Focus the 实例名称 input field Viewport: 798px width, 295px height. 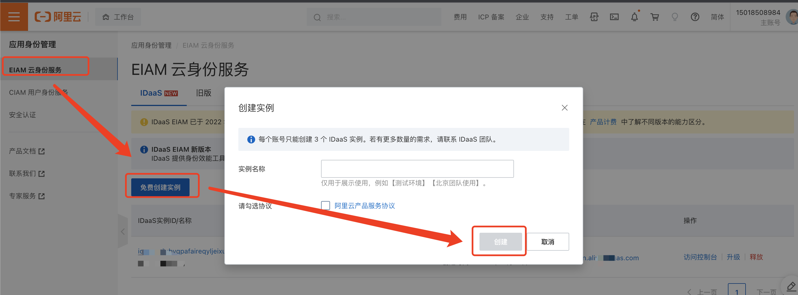pos(417,169)
